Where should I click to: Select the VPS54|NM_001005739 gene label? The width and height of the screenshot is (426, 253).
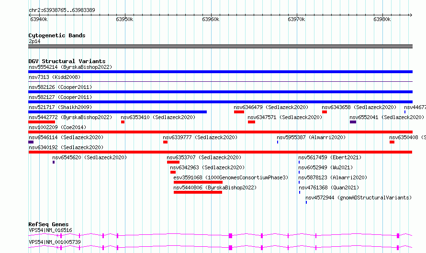tap(55, 242)
